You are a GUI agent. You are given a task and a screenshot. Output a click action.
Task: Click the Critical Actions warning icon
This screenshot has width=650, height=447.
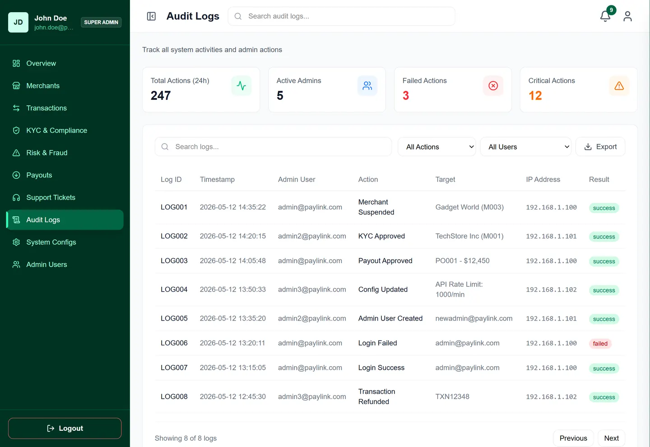[619, 86]
